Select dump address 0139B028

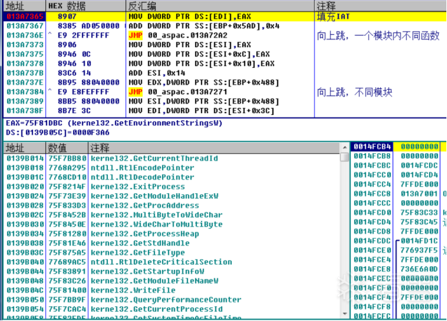25,205
